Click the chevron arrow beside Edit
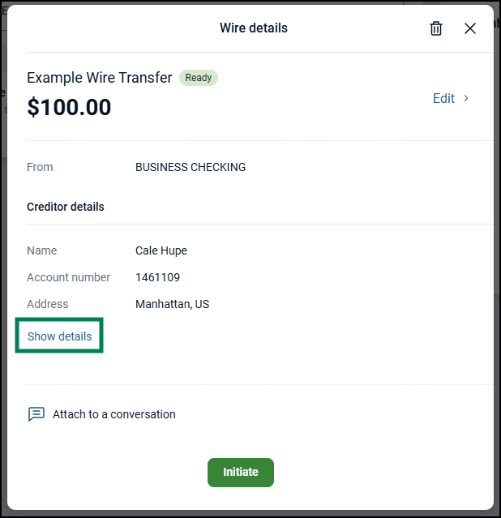Image resolution: width=501 pixels, height=518 pixels. (466, 98)
